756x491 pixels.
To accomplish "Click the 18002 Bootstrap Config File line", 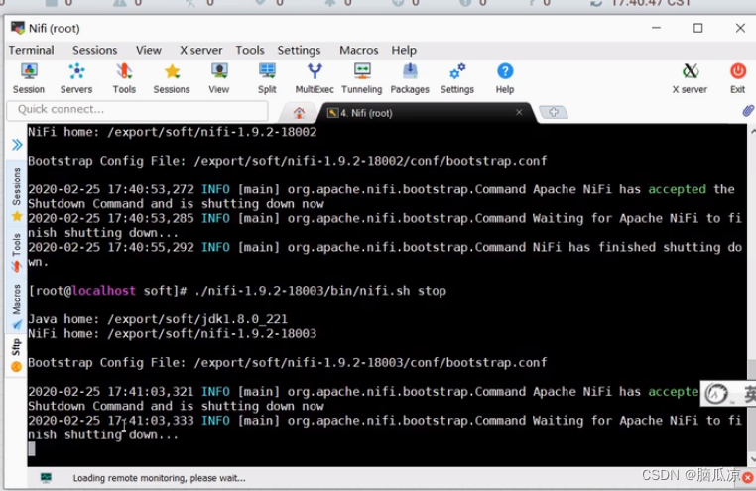I will click(x=288, y=161).
